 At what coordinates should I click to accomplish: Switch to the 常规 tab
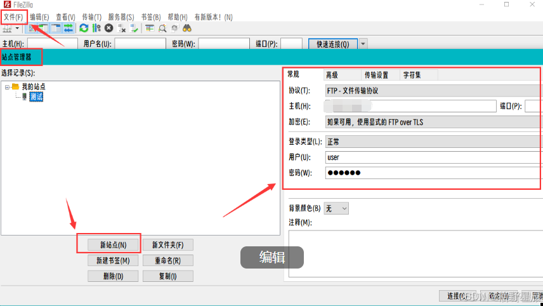point(293,74)
